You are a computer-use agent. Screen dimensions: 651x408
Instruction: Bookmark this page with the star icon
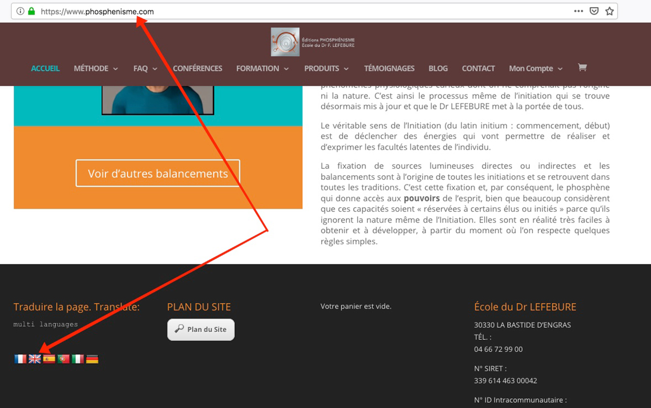(609, 11)
